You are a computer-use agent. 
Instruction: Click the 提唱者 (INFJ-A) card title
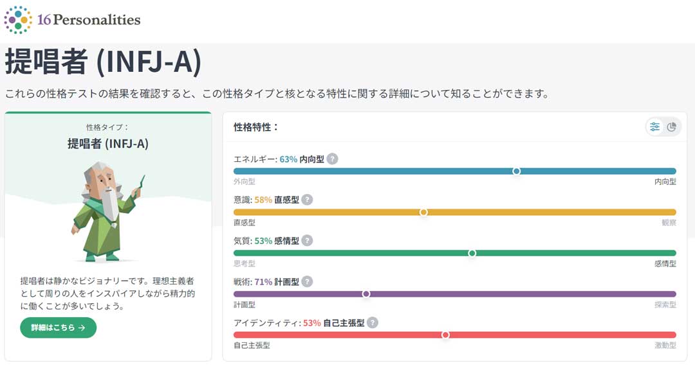(107, 144)
